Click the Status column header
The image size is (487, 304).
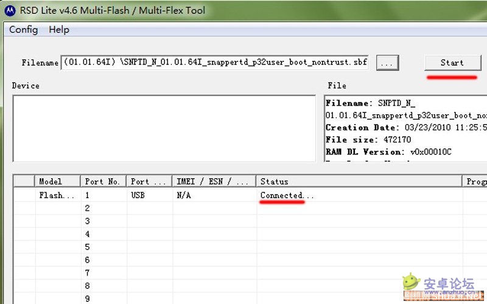tap(359, 181)
